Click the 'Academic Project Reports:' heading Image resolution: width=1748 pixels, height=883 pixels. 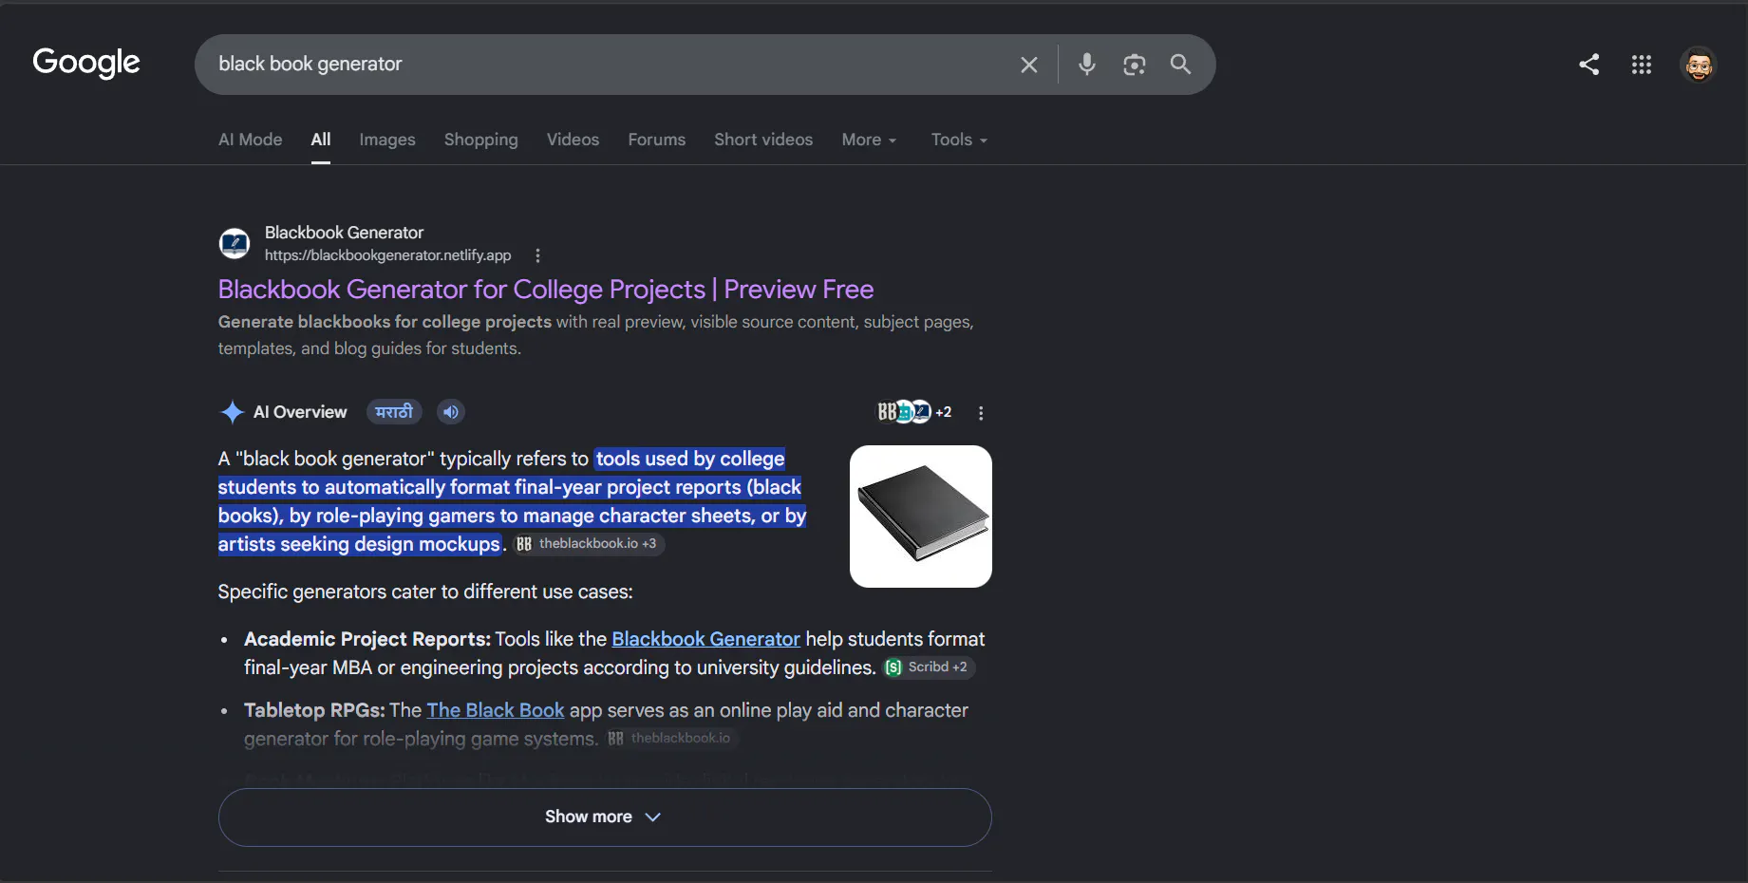[x=367, y=639]
